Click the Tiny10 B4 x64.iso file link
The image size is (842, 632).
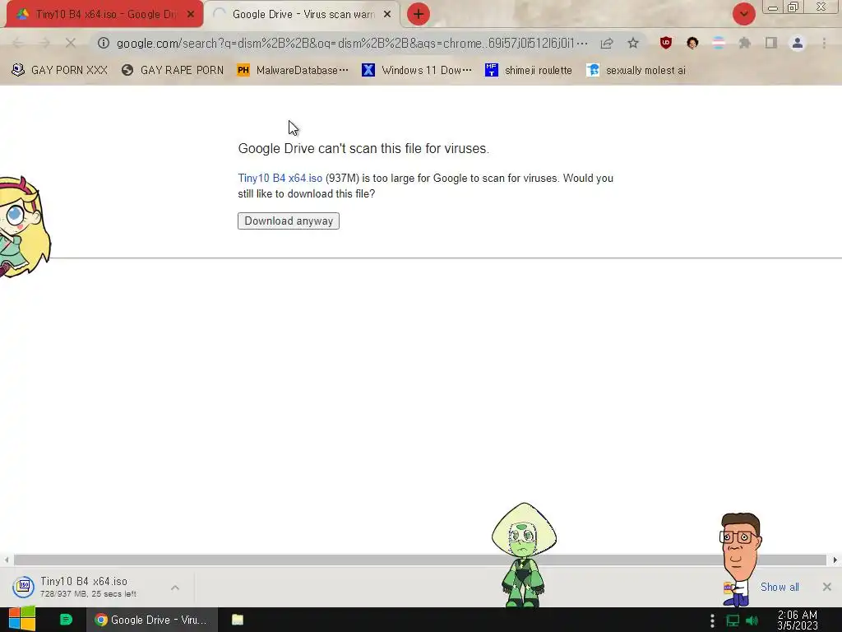click(280, 179)
